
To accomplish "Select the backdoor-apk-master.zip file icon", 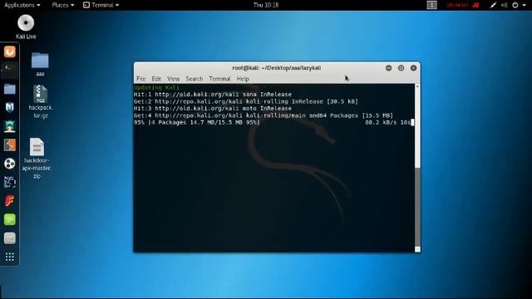I will click(37, 147).
